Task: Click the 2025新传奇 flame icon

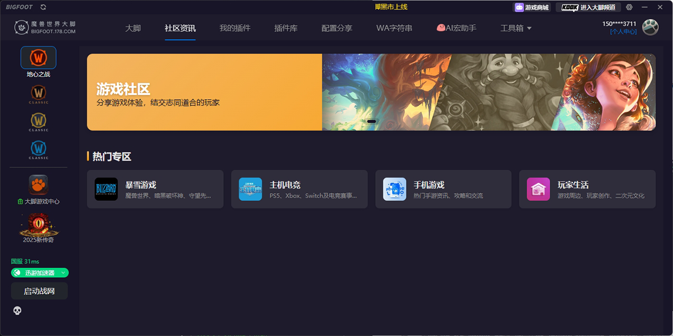Action: (38, 224)
